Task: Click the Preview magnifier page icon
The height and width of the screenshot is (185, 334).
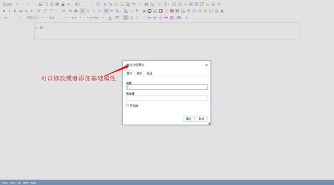Action: (x=52, y=4)
